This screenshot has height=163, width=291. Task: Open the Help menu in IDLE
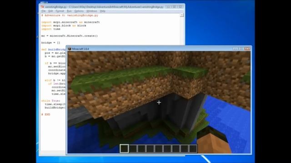click(x=103, y=11)
